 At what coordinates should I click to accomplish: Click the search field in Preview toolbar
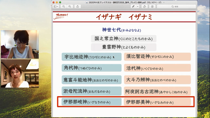pyautogui.click(x=176, y=6)
